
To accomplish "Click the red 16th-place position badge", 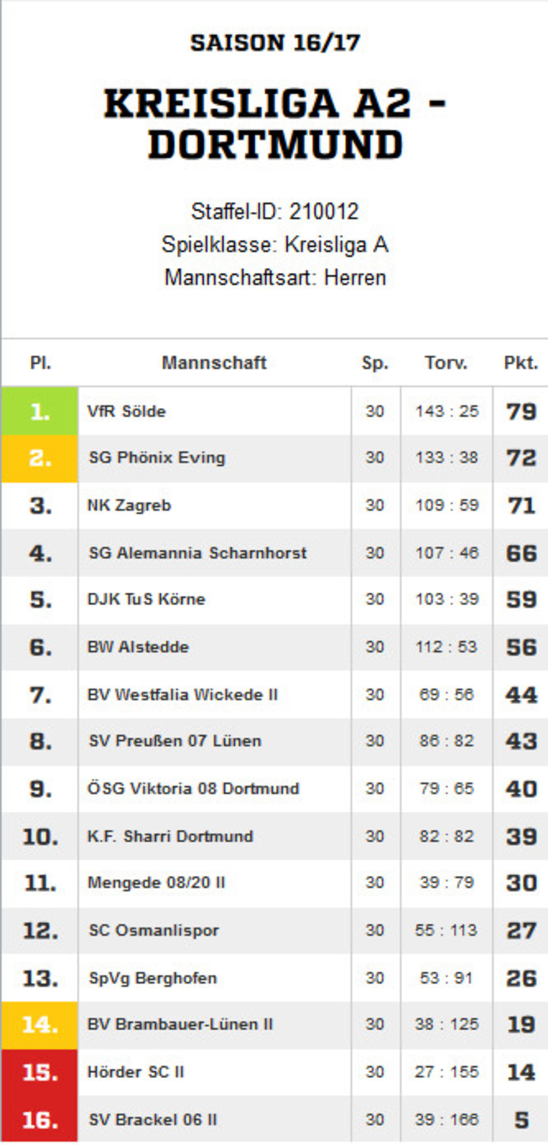I will pyautogui.click(x=40, y=1120).
